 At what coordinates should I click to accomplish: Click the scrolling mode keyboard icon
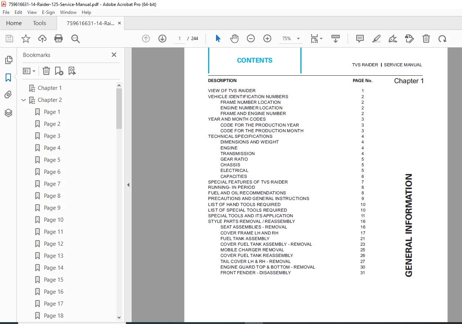click(x=336, y=39)
